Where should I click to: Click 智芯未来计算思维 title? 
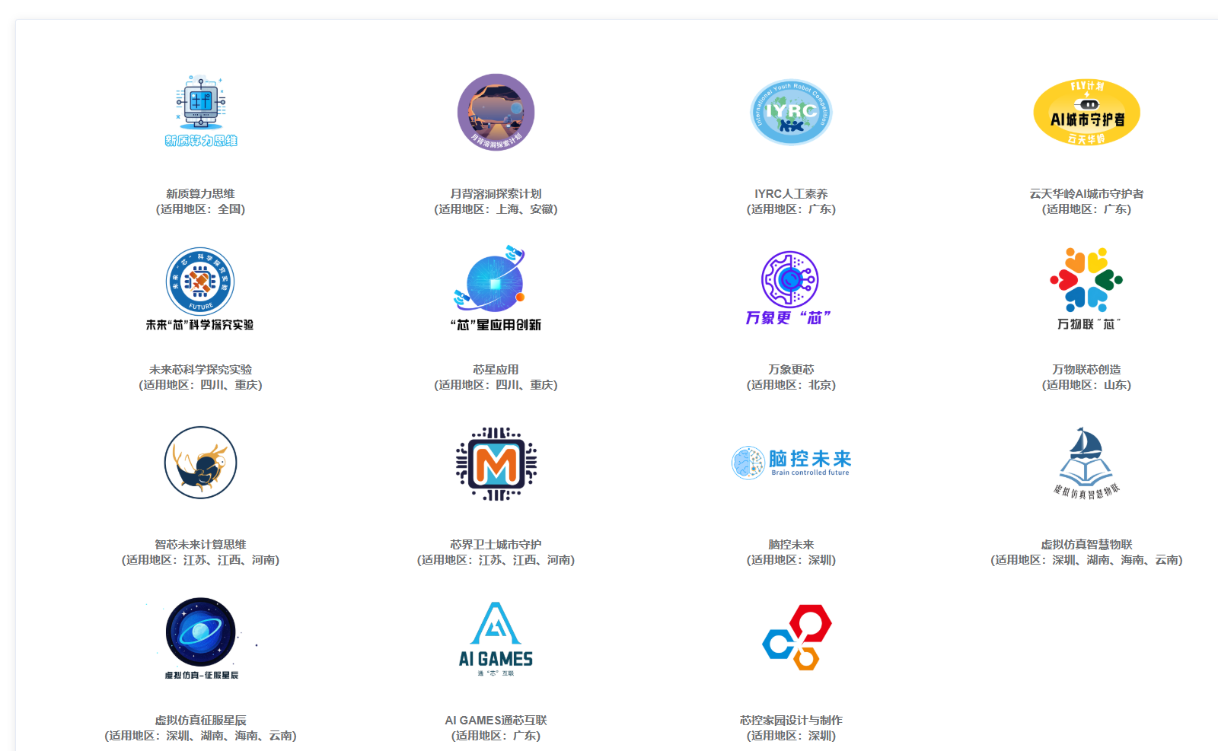click(x=200, y=545)
